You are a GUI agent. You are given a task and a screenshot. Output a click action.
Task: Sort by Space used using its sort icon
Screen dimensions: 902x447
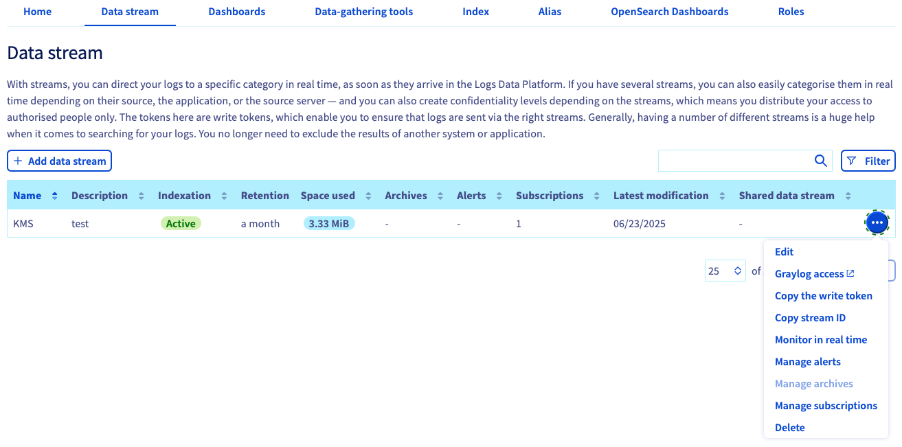[369, 195]
